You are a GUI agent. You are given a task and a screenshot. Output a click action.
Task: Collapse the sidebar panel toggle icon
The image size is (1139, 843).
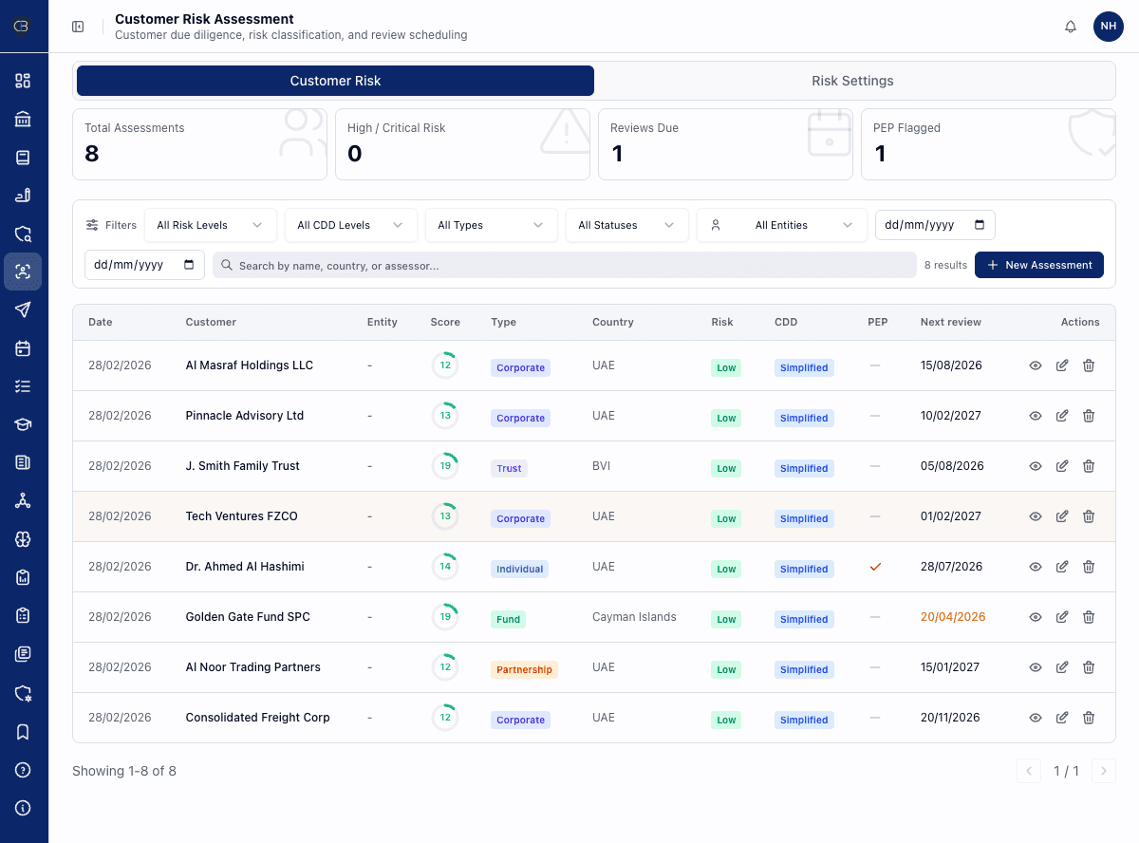tap(78, 27)
